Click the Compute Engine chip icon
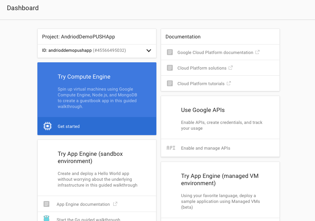Image resolution: width=315 pixels, height=221 pixels. click(47, 126)
